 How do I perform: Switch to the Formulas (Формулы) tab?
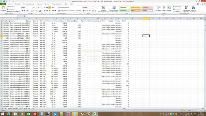tap(39, 4)
